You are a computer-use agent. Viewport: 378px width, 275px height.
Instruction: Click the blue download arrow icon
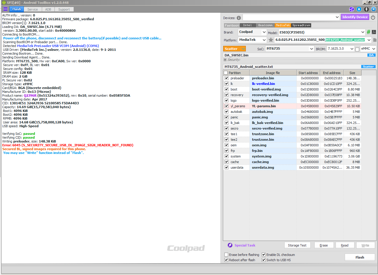click(x=359, y=9)
